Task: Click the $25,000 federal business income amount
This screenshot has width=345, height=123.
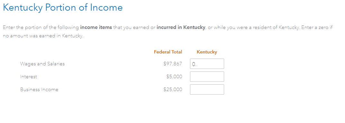Action: pyautogui.click(x=173, y=90)
